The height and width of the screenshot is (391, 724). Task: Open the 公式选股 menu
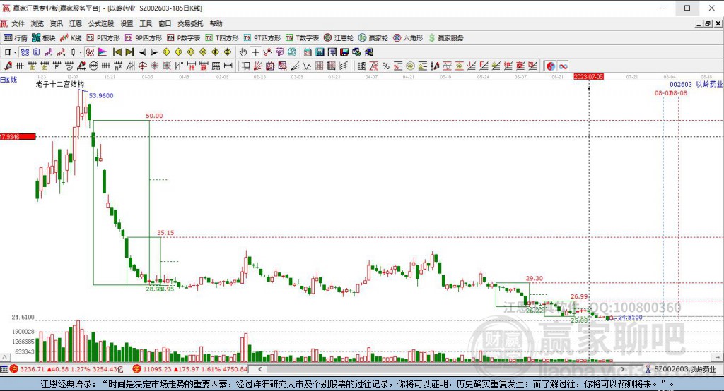[100, 23]
